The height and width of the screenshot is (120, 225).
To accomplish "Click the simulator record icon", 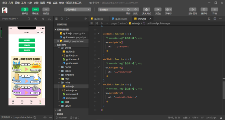I will pos(36,19).
